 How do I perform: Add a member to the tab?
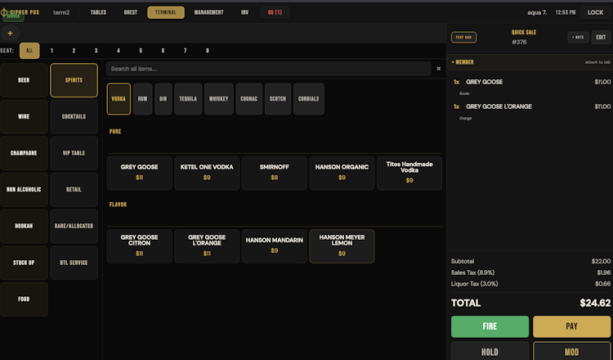click(530, 62)
